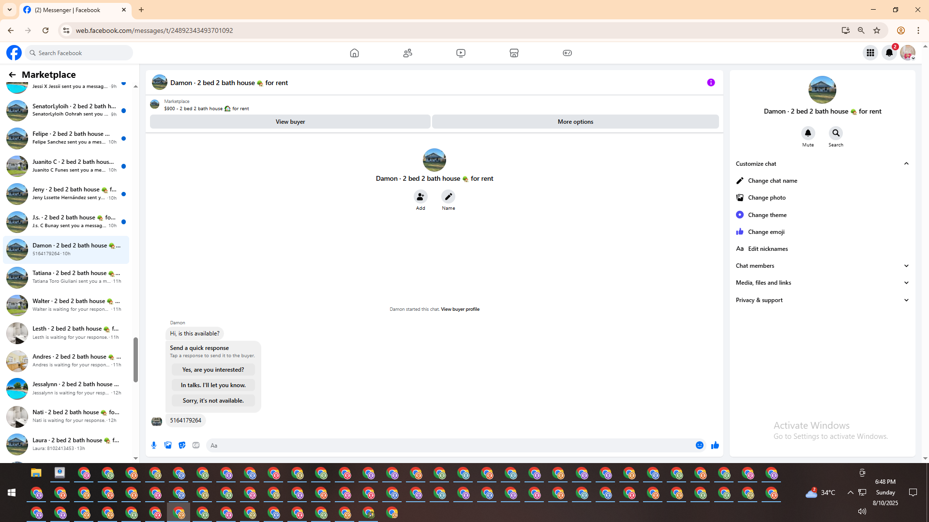Open the sticker picker icon
Image resolution: width=929 pixels, height=522 pixels.
coord(182,445)
